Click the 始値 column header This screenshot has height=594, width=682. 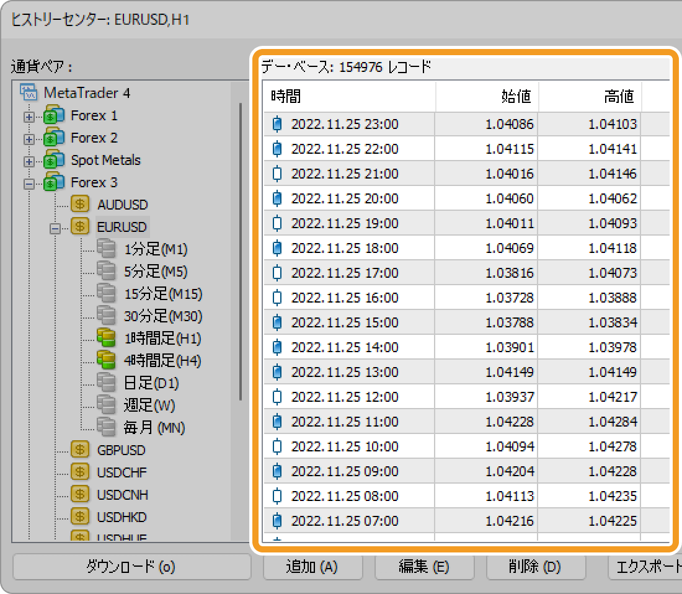click(x=487, y=96)
